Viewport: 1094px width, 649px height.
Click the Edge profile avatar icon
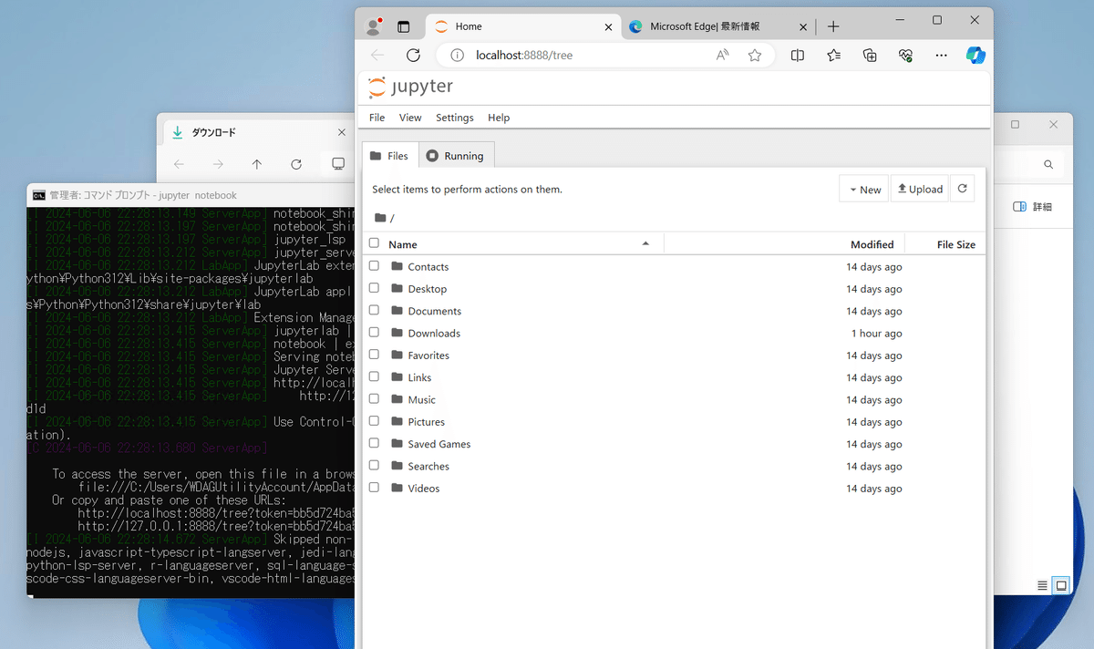[372, 26]
